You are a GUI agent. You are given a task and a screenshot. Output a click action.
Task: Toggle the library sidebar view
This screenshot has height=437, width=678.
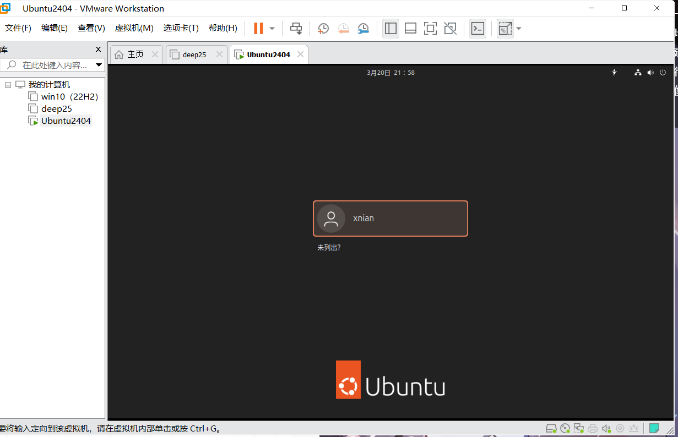point(391,28)
